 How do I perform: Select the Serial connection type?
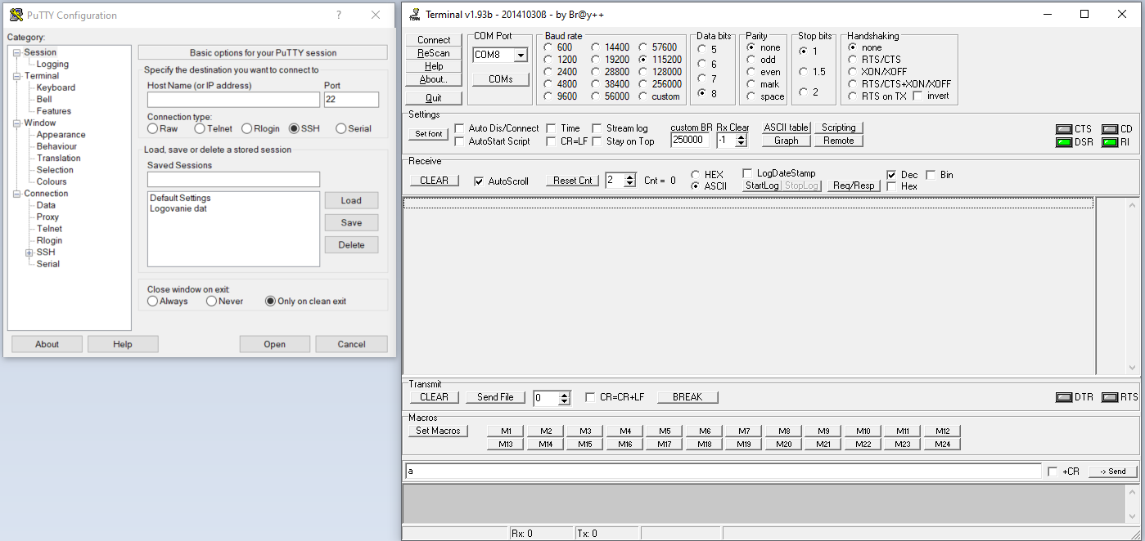341,128
